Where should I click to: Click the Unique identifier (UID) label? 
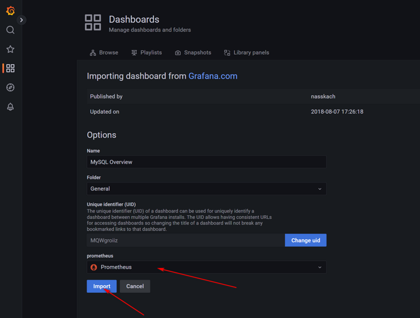(x=111, y=204)
